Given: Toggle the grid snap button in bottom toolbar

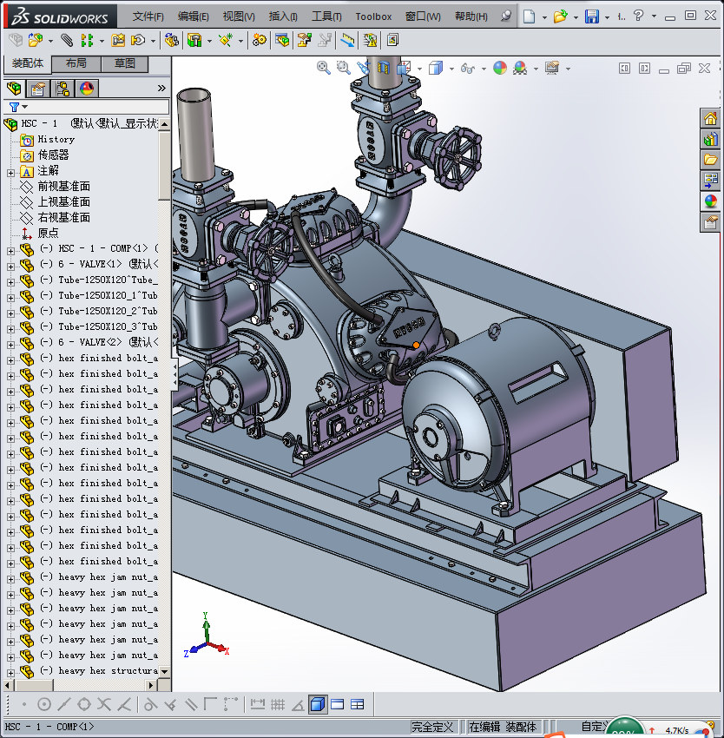Looking at the screenshot, I should coord(278,704).
